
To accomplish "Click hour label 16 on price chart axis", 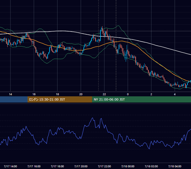I will pyautogui.click(x=34, y=94).
